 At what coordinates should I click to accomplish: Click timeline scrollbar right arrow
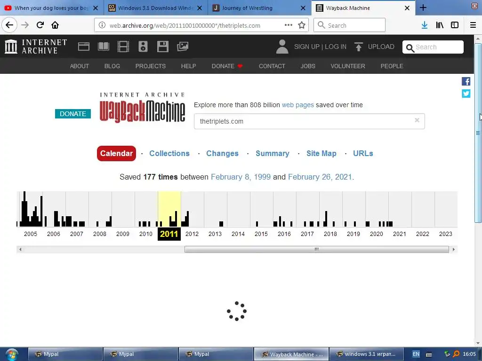tap(453, 249)
